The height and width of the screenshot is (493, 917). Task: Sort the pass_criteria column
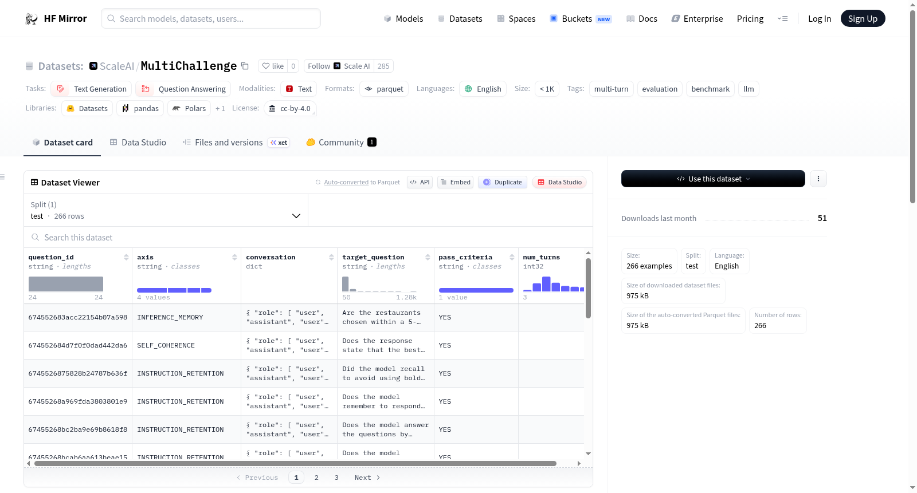512,258
